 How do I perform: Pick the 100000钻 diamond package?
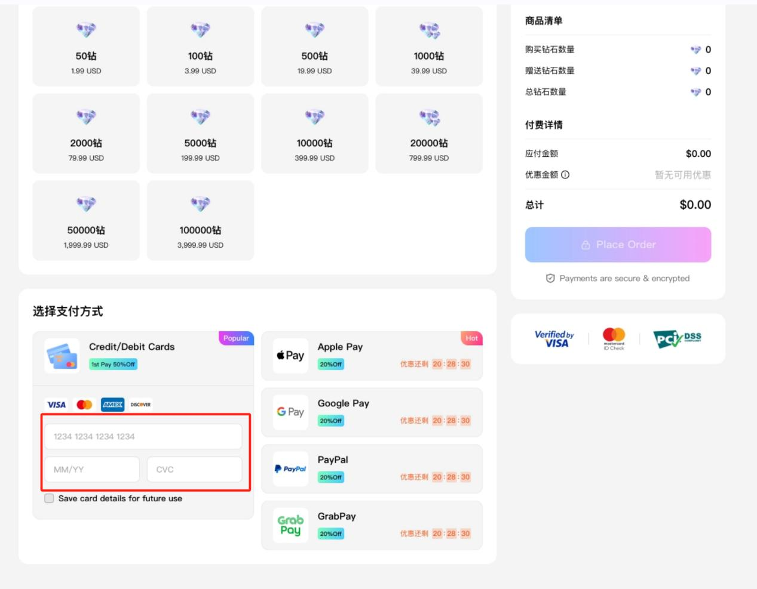(x=200, y=221)
